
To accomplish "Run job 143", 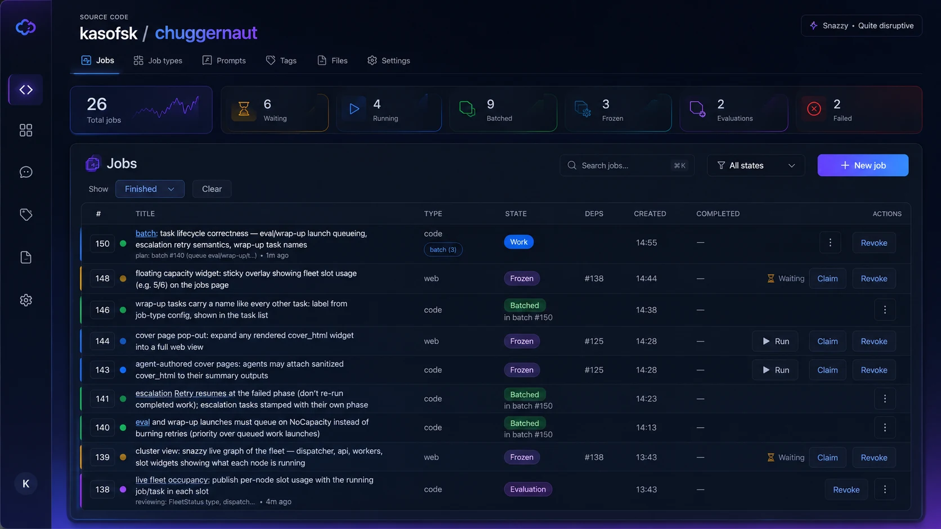I will (776, 370).
